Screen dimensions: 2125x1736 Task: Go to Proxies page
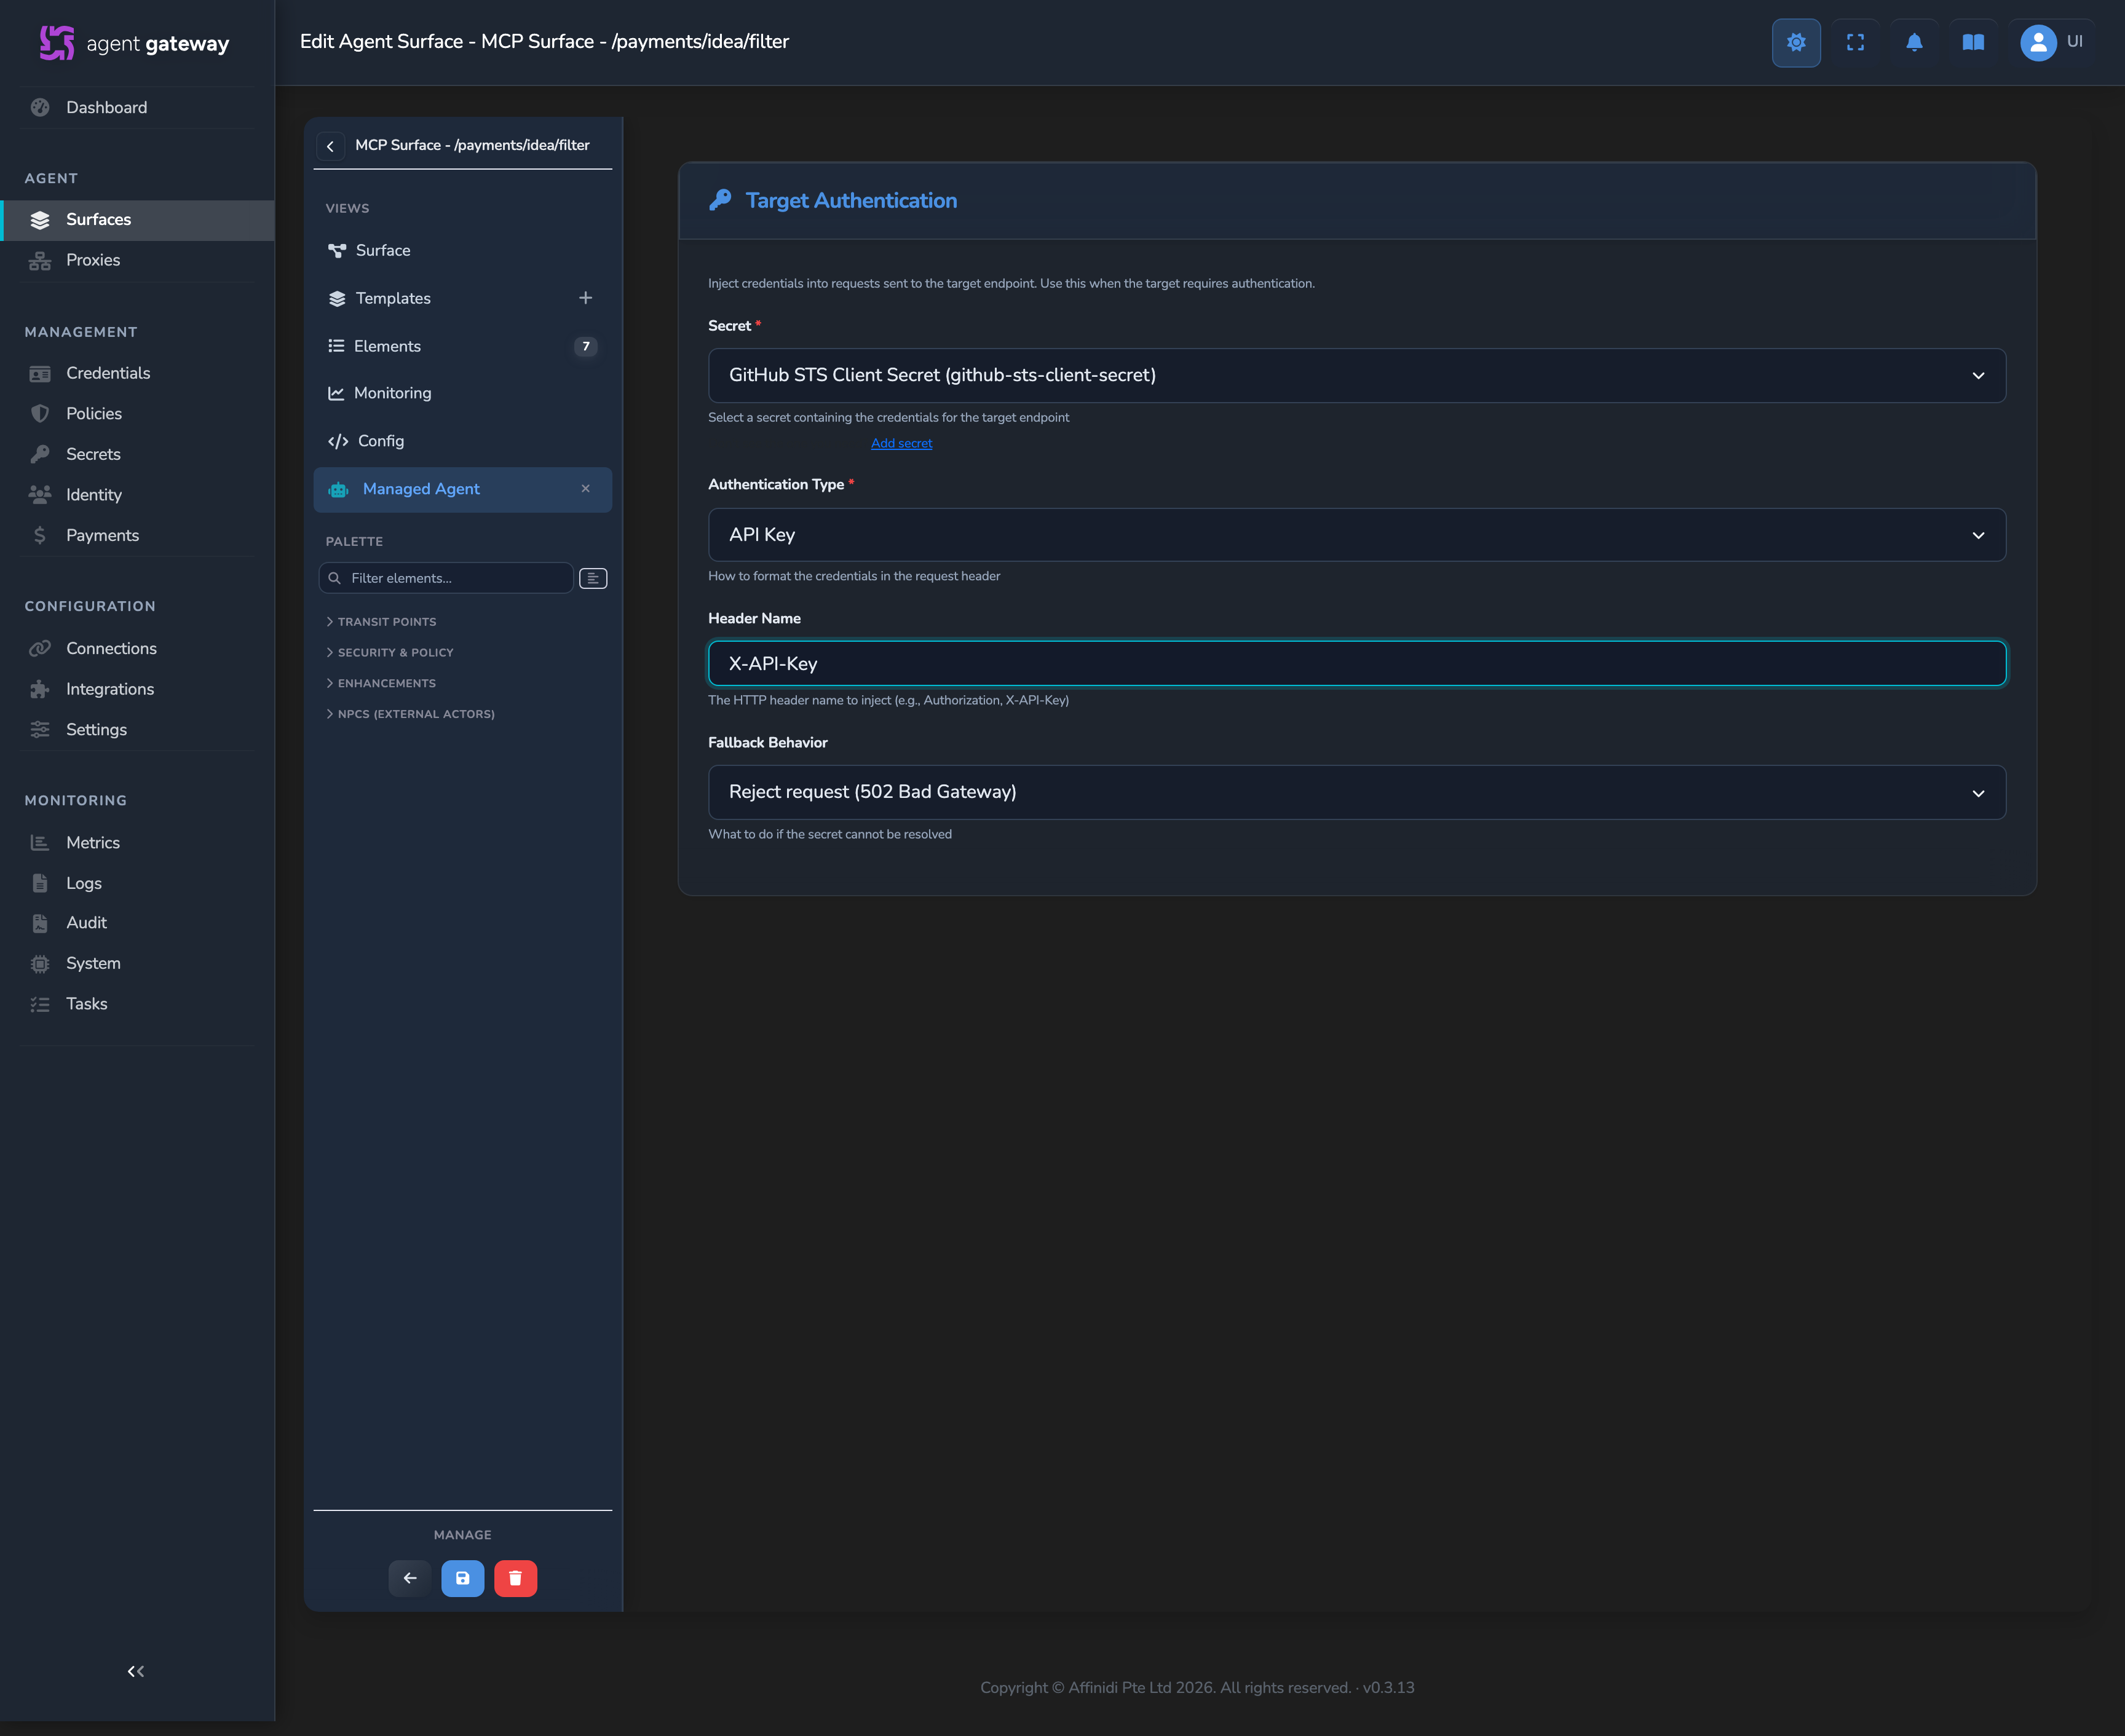click(x=137, y=260)
